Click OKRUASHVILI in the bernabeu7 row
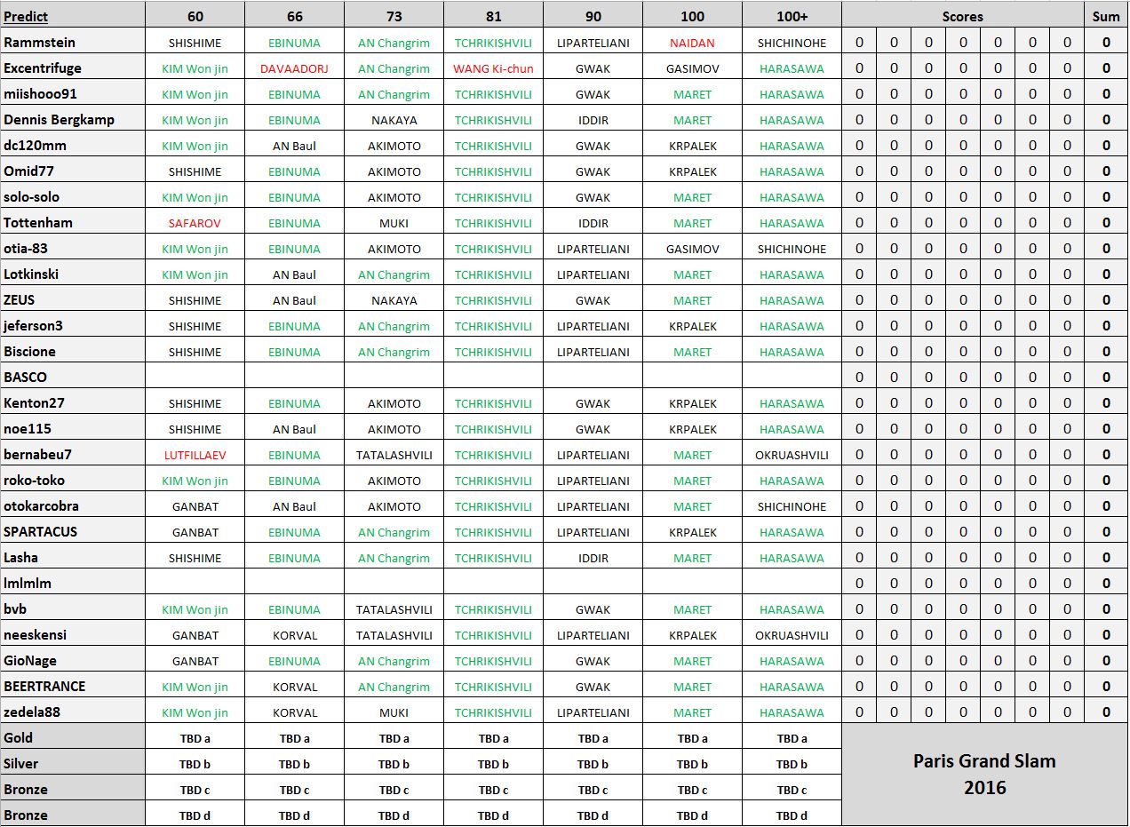This screenshot has height=827, width=1130. coord(792,454)
